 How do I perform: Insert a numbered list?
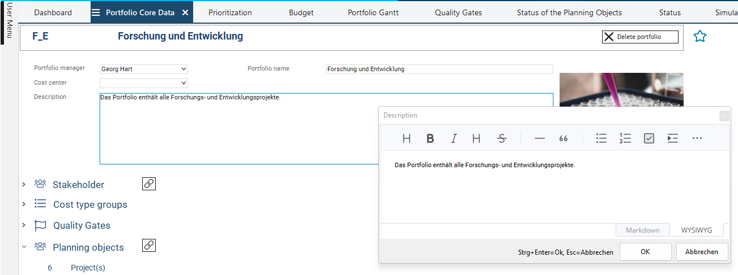coord(625,138)
